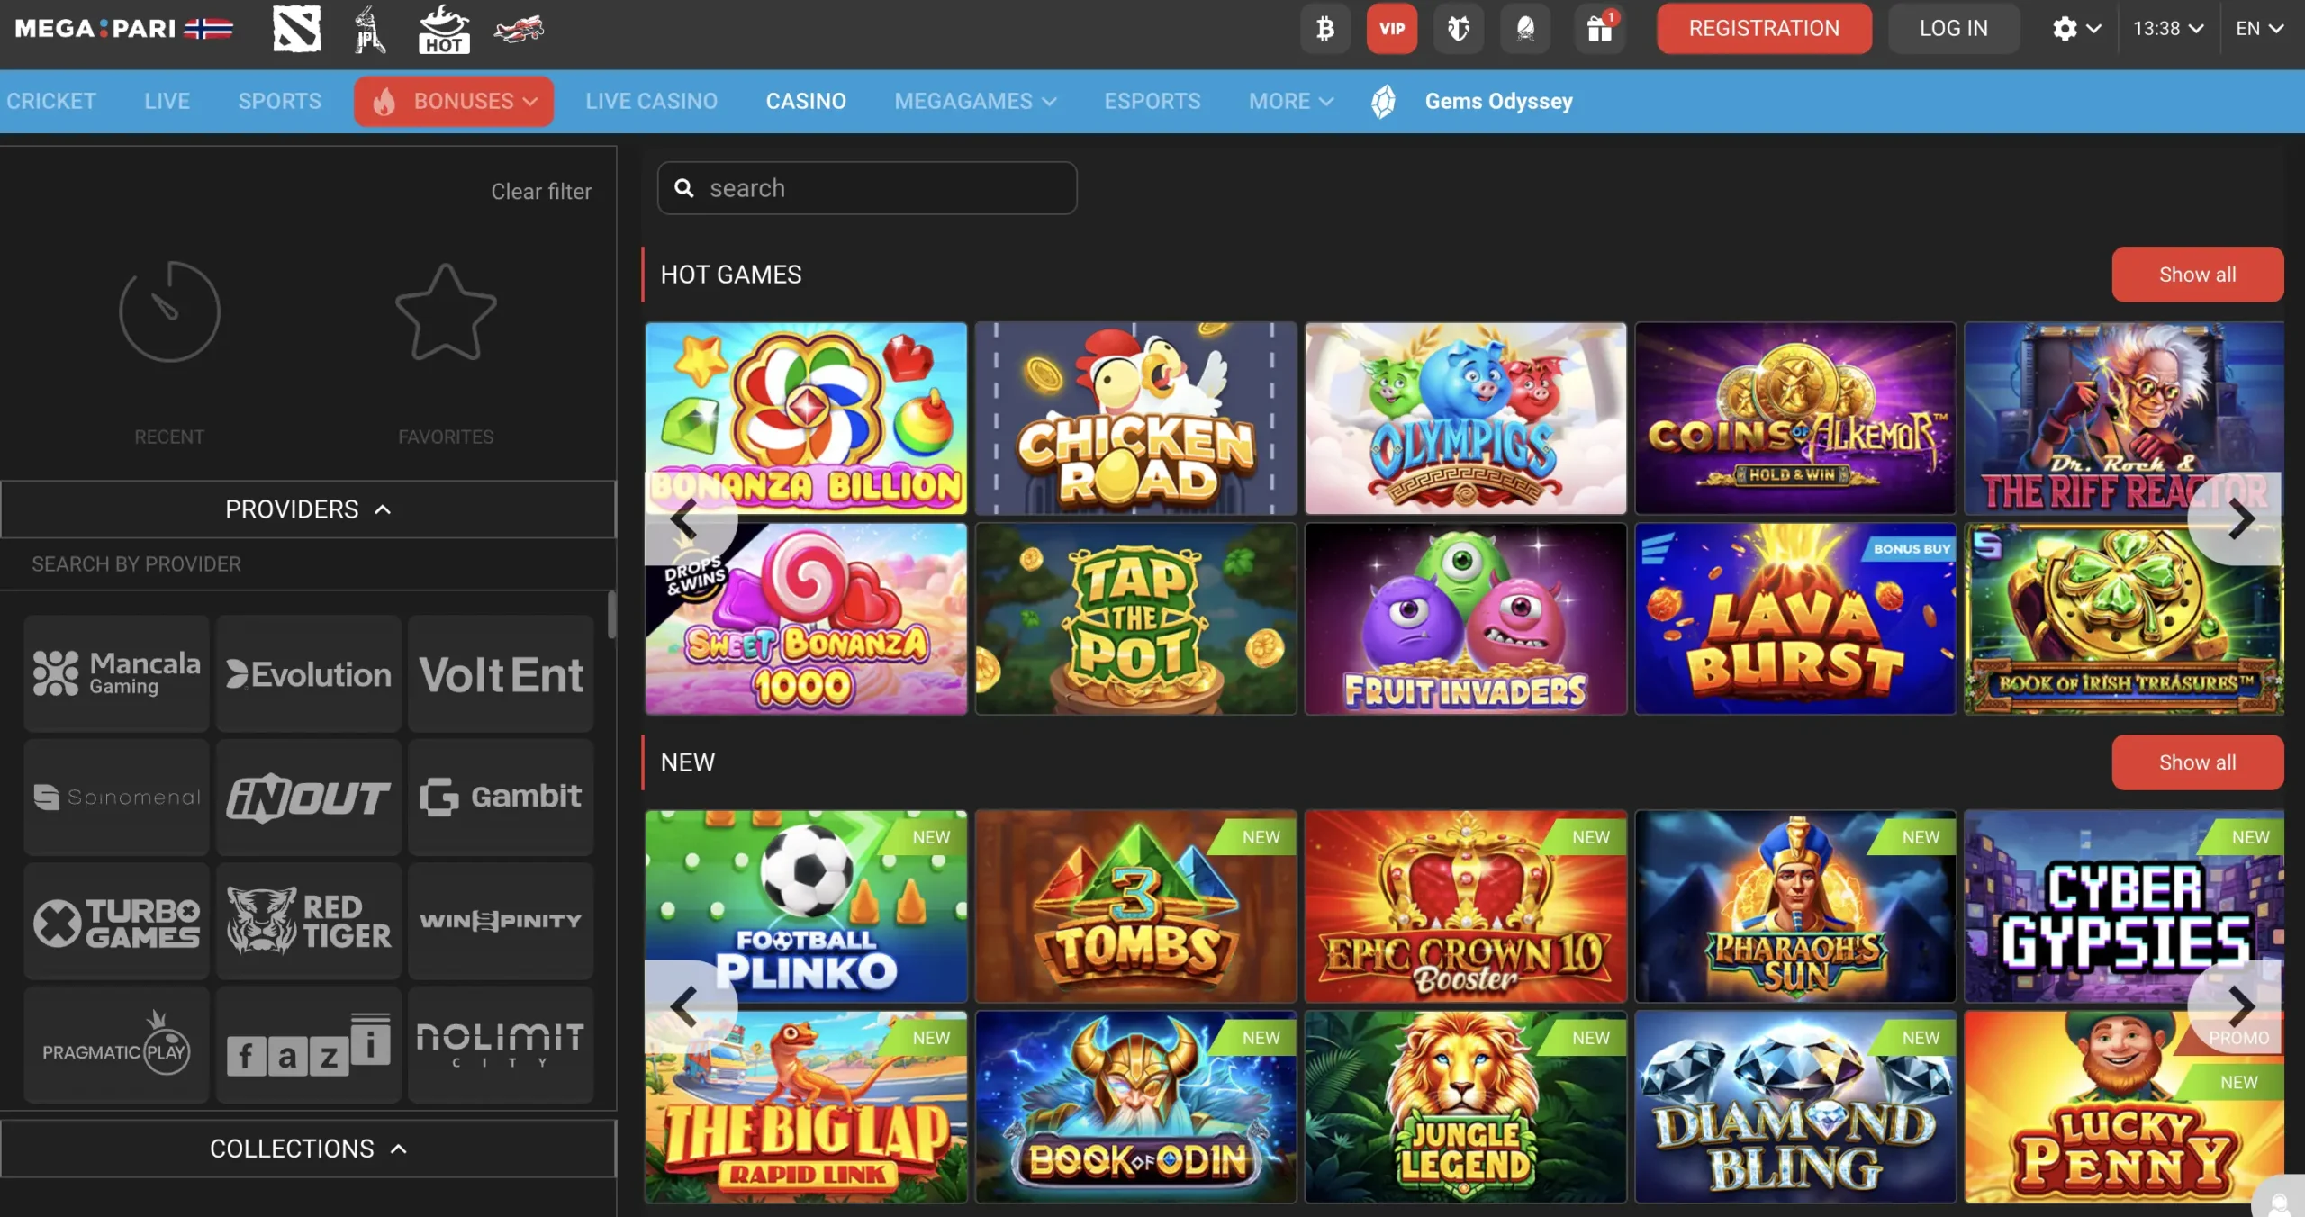This screenshot has height=1217, width=2305.
Task: Click the games search input field
Action: tap(867, 188)
